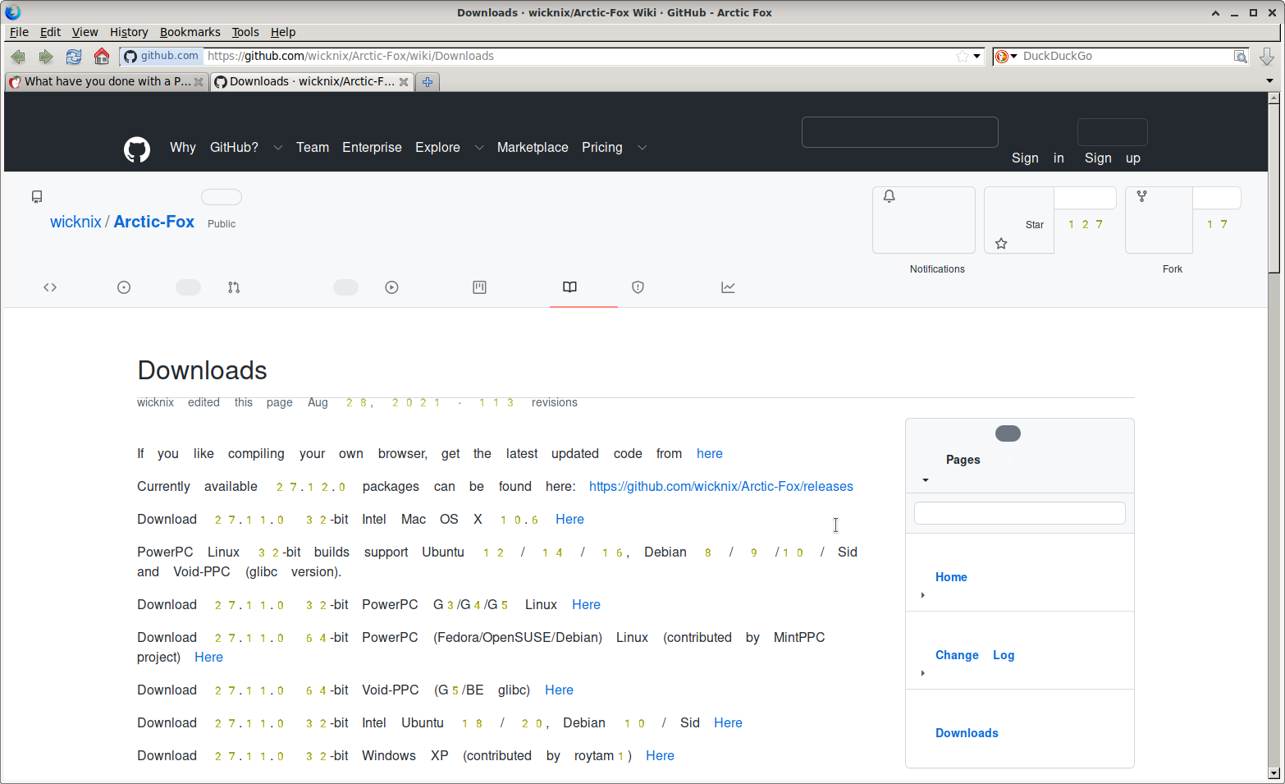Viewport: 1285px width, 784px height.
Task: Click the vertical scrollbar down arrow
Action: (1274, 773)
